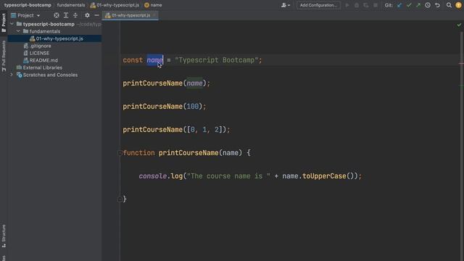The image size is (464, 261).
Task: Open Search Everywhere magnifier
Action: [449, 5]
